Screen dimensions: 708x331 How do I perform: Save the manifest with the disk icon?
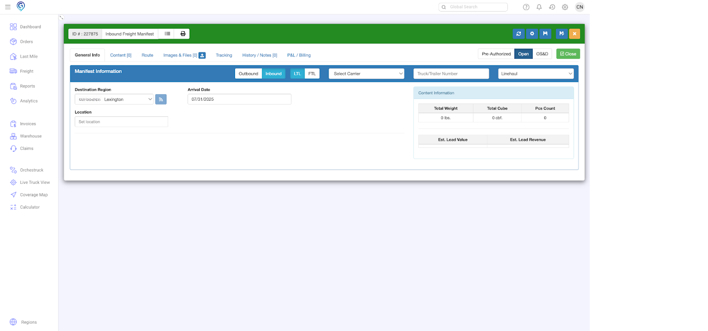[x=545, y=34]
